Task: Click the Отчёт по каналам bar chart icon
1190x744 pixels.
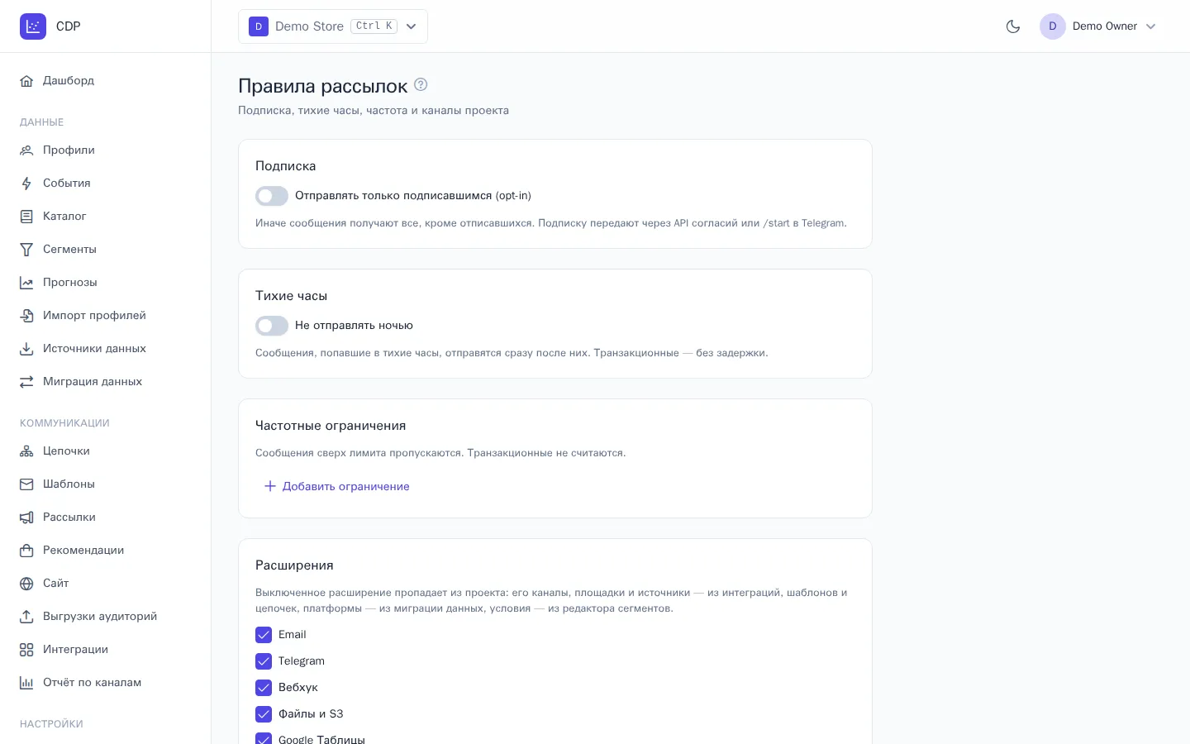Action: pos(26,683)
